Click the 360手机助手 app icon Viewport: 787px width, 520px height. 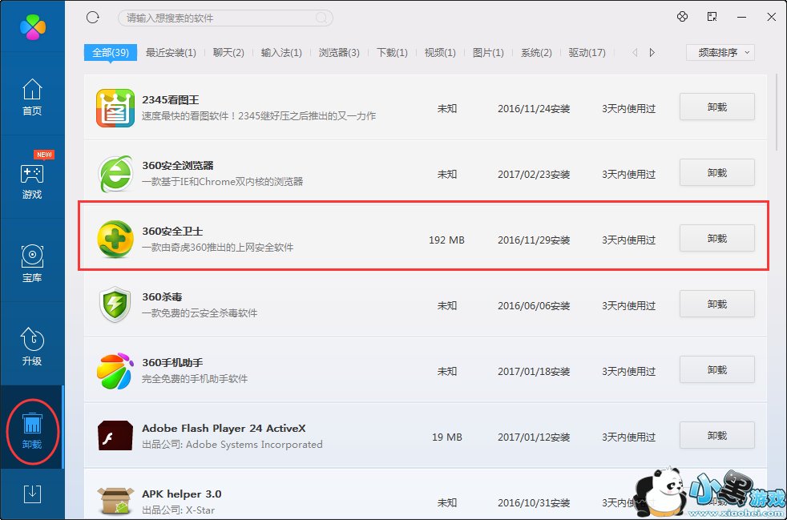click(x=115, y=370)
